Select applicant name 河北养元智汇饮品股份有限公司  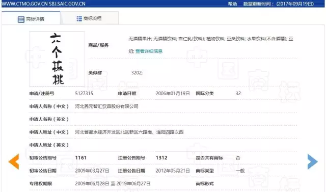click(x=106, y=106)
